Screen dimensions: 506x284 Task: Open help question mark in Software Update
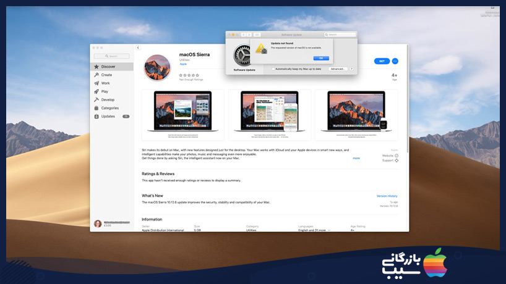[351, 69]
